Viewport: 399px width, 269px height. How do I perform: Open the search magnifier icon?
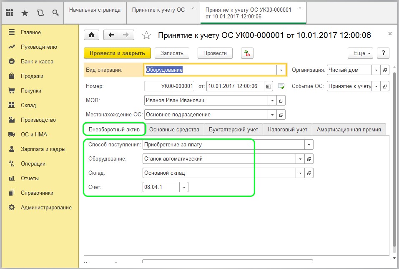55,13
